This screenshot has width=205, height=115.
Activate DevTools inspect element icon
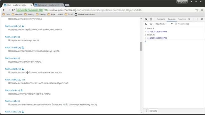[x=146, y=19]
